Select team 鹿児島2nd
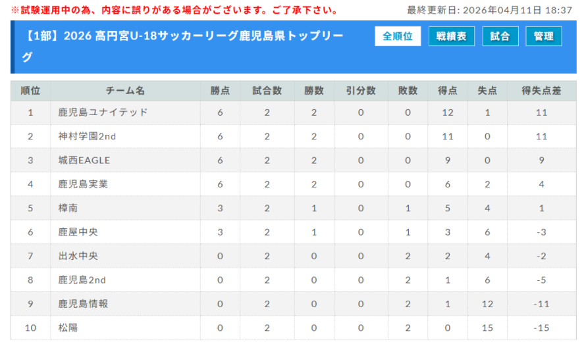Screen dimensions: 586x348 (82, 280)
